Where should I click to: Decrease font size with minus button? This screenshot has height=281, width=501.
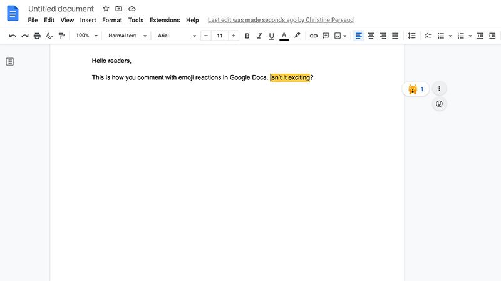(x=206, y=36)
